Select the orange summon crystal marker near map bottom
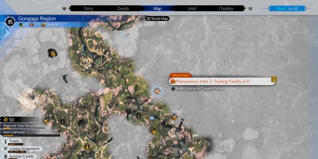This screenshot has width=318, height=159. point(87,146)
